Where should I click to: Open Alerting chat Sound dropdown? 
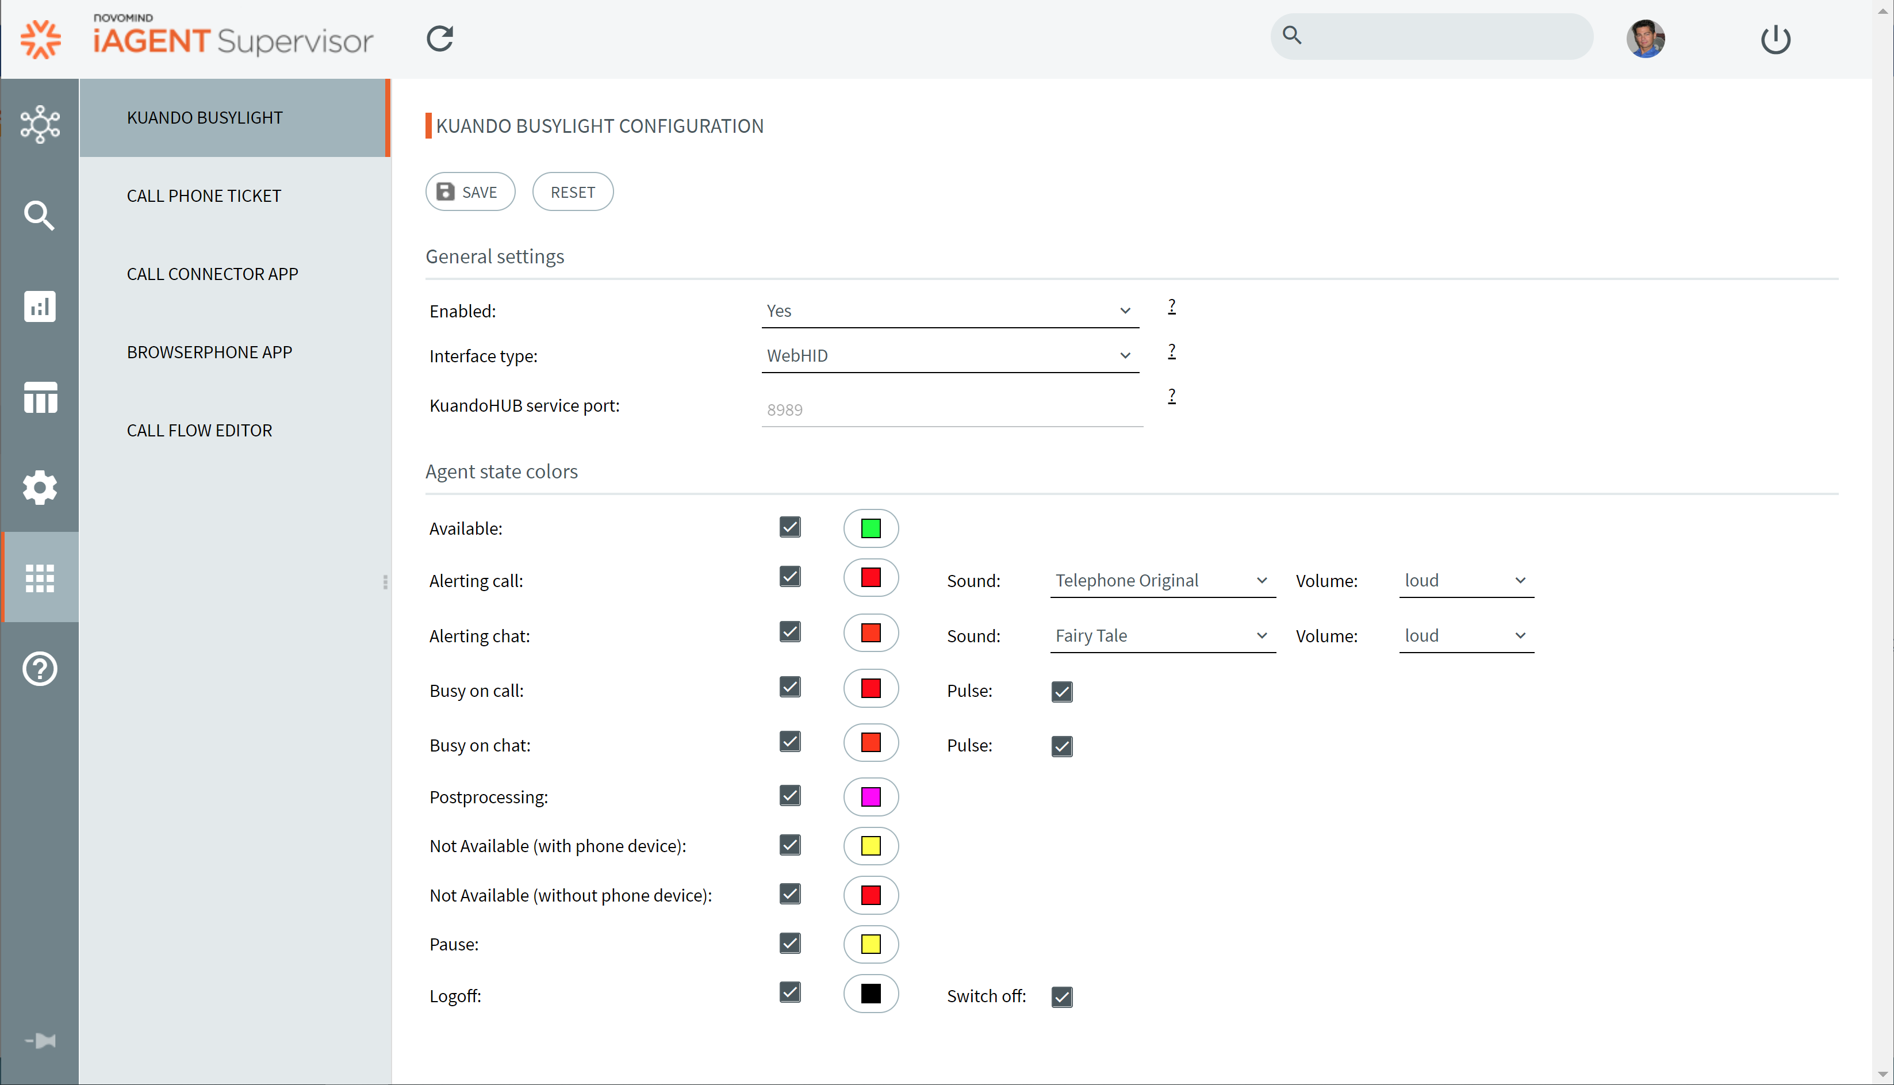[1162, 636]
